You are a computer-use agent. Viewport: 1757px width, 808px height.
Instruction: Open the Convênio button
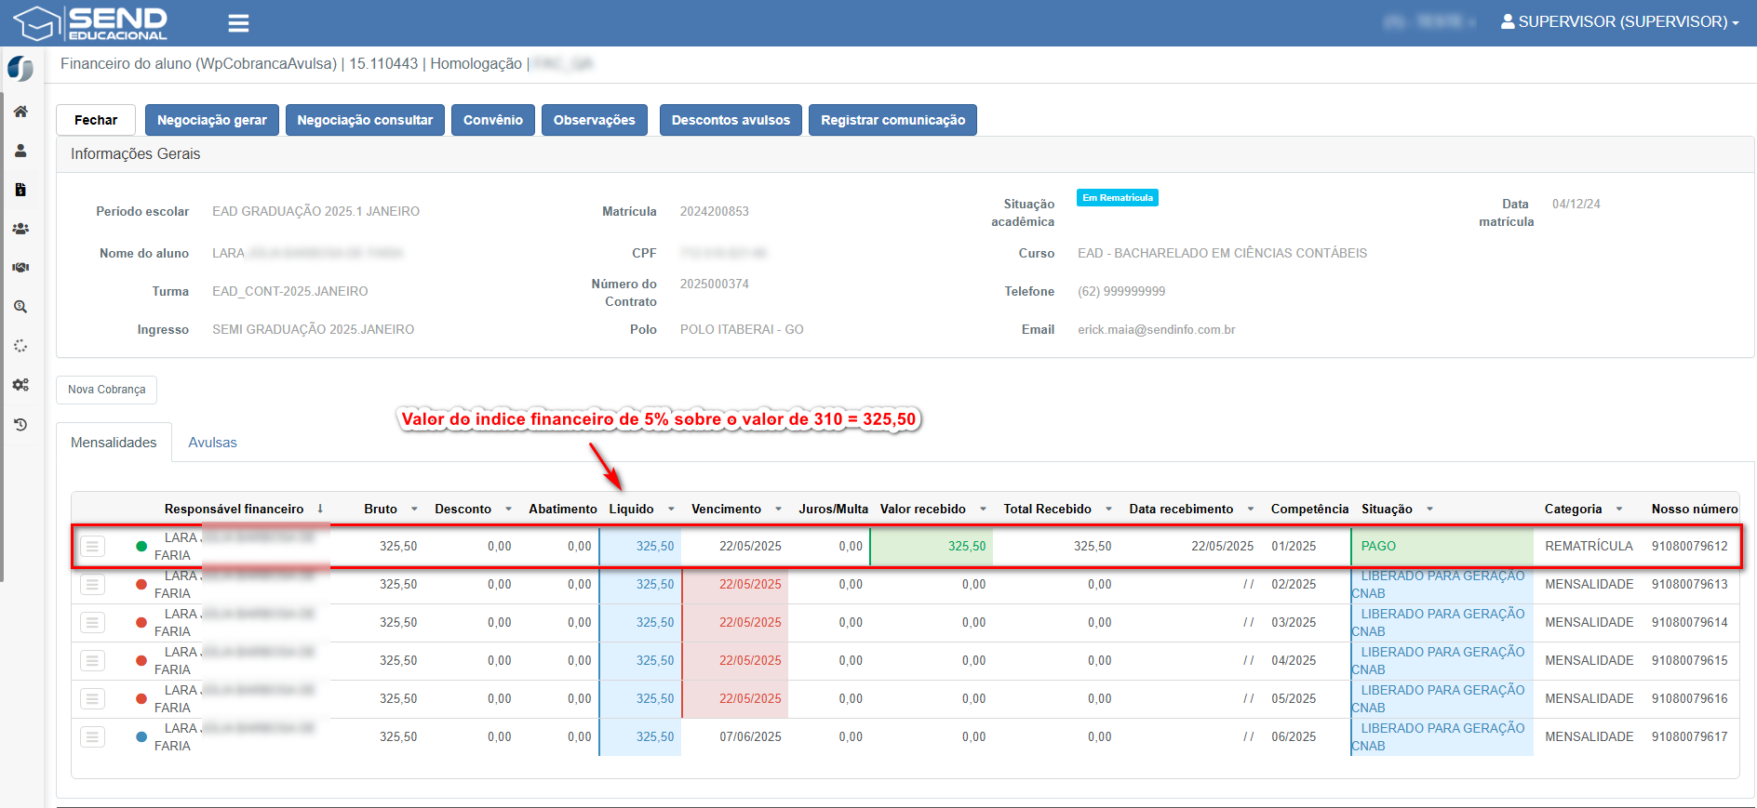coord(493,120)
